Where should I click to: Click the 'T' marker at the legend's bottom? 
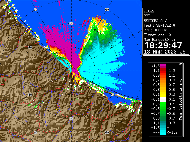click(180, 134)
